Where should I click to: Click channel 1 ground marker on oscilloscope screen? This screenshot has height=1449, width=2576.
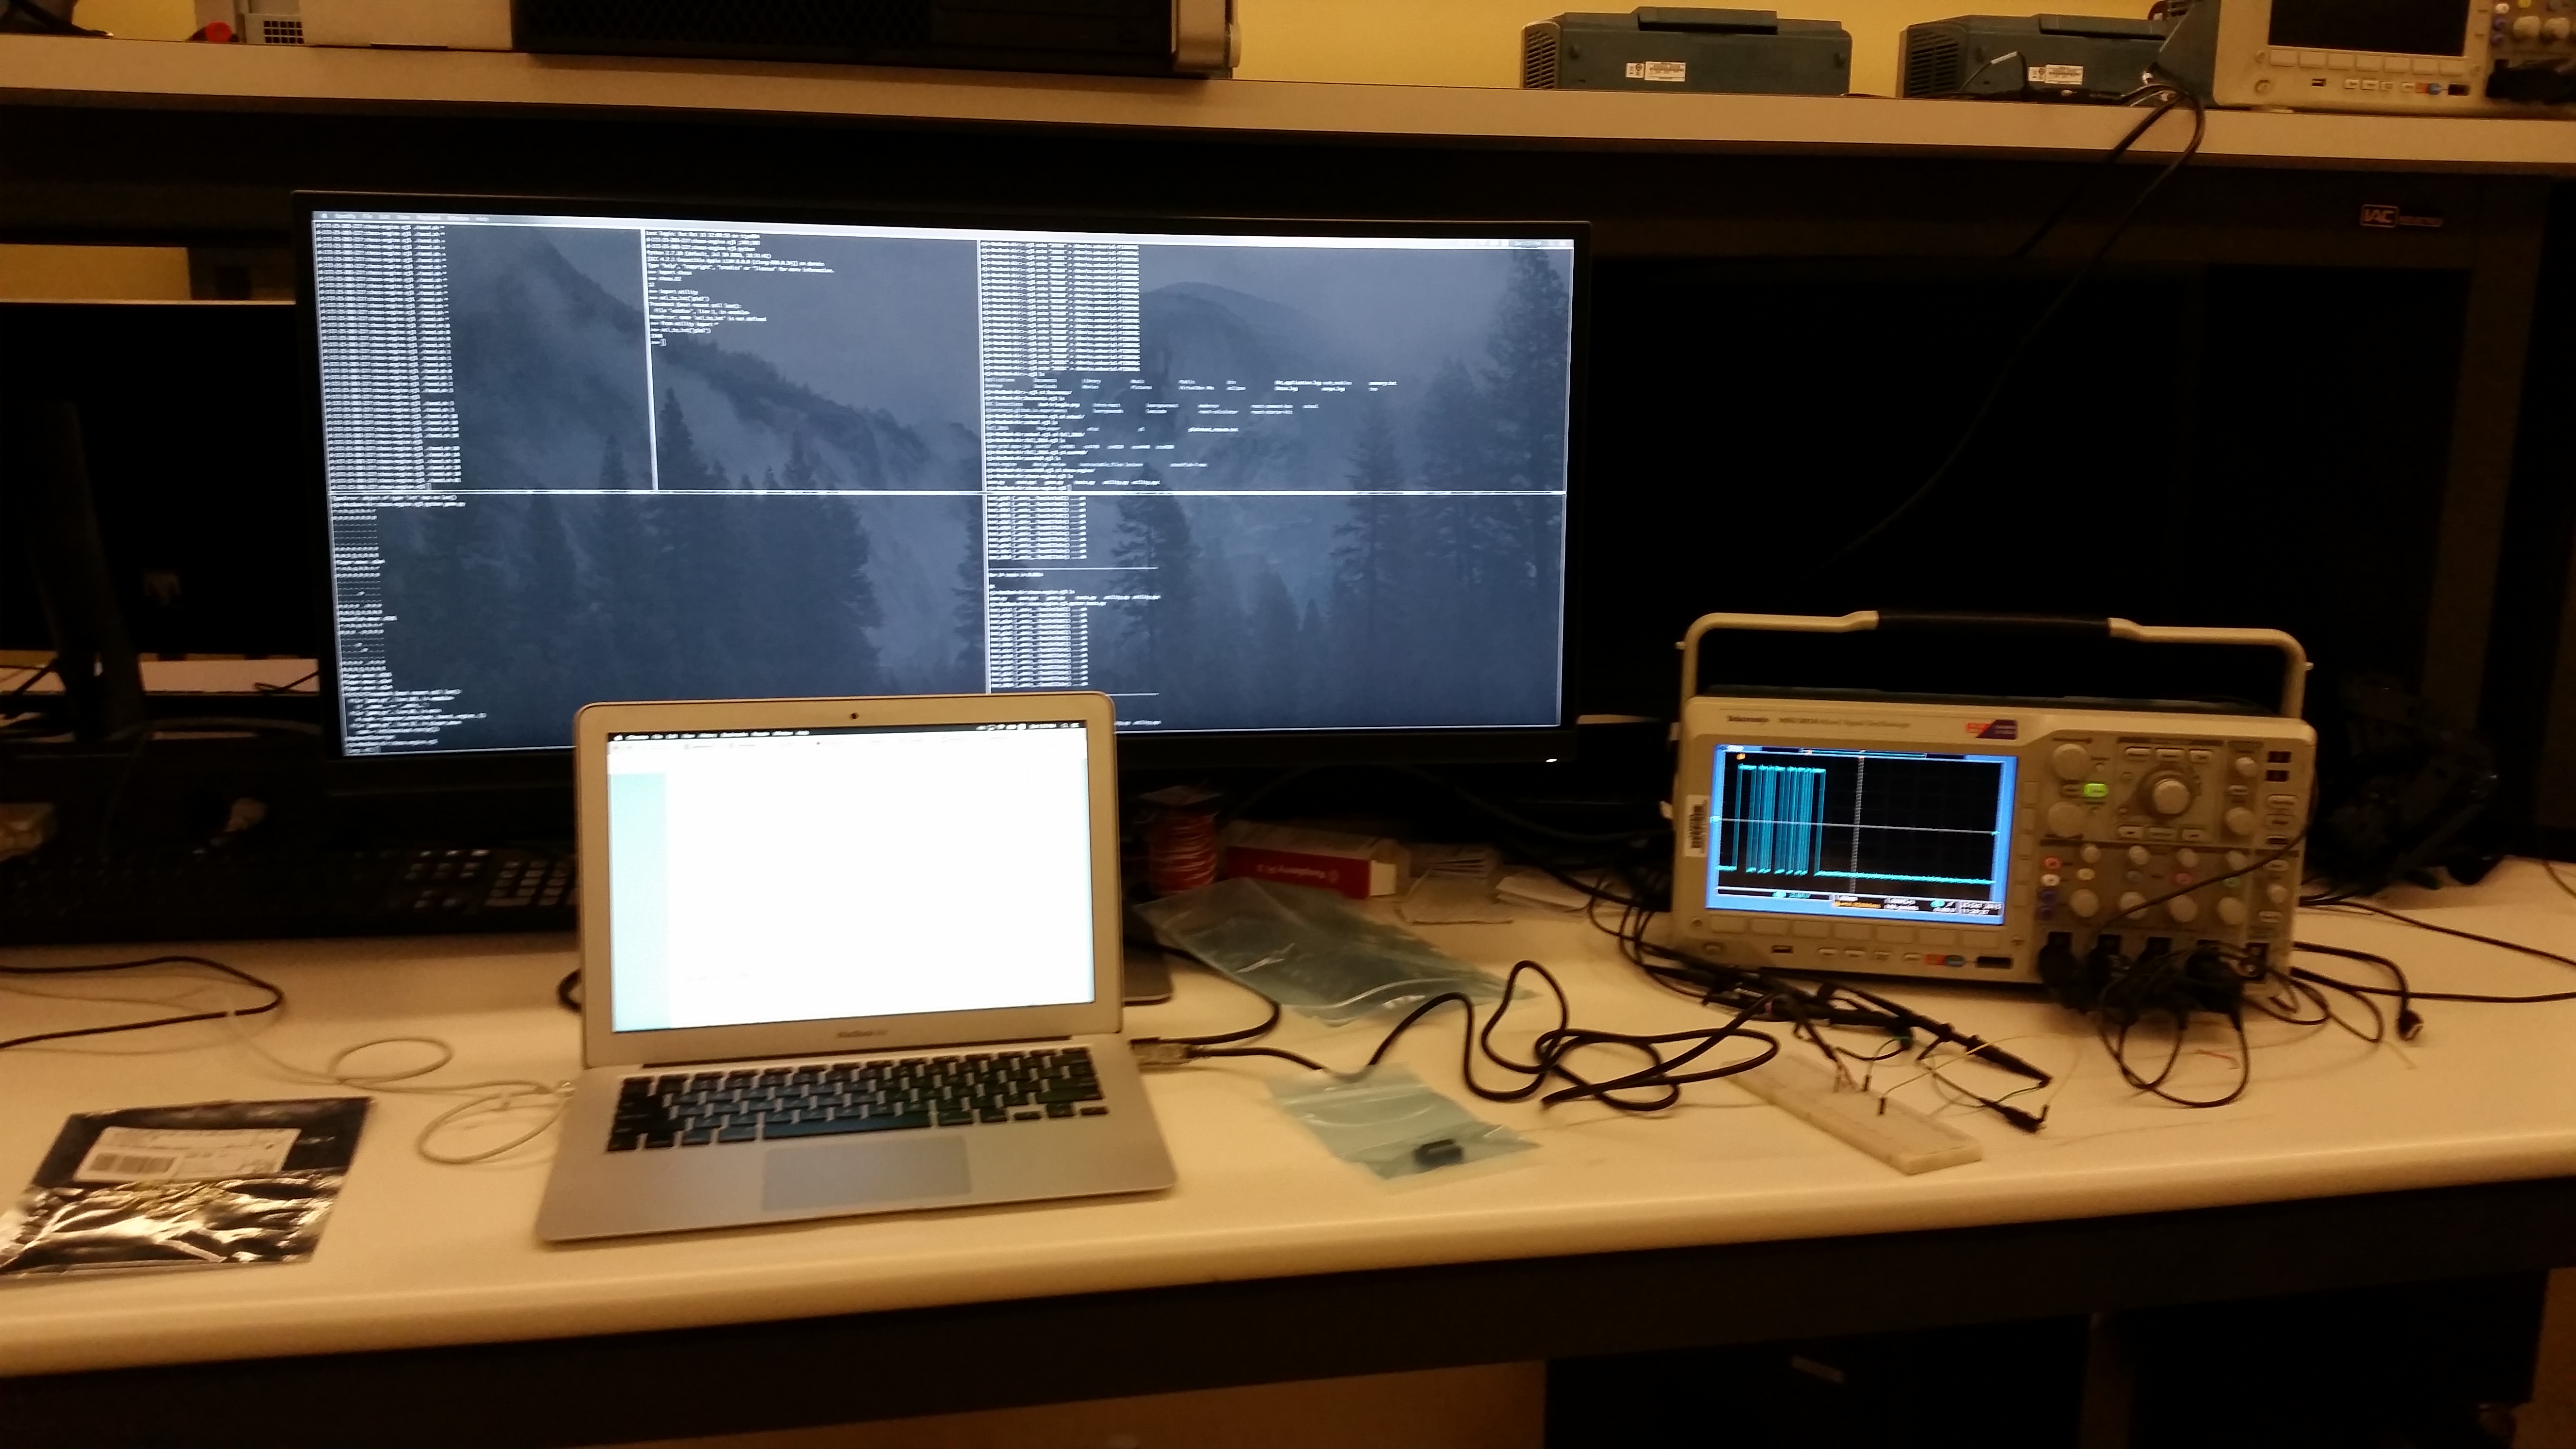click(1715, 819)
